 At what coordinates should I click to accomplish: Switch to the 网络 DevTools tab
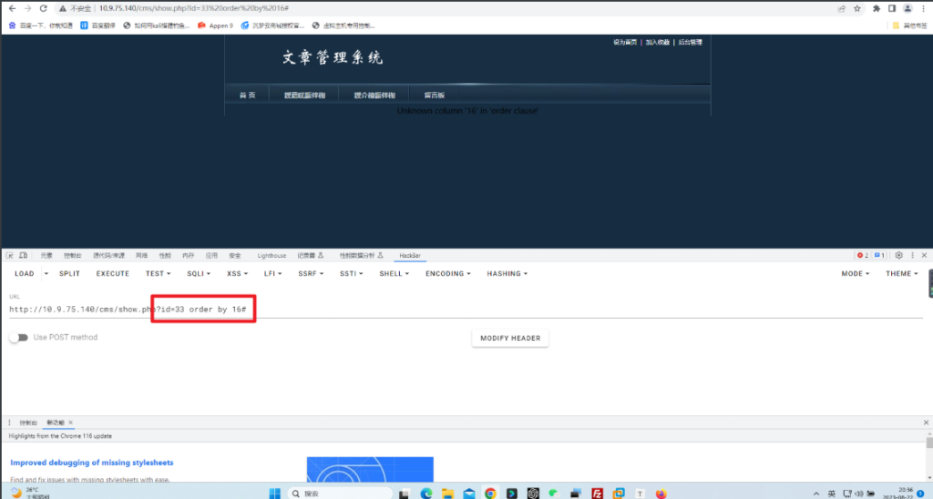(141, 256)
